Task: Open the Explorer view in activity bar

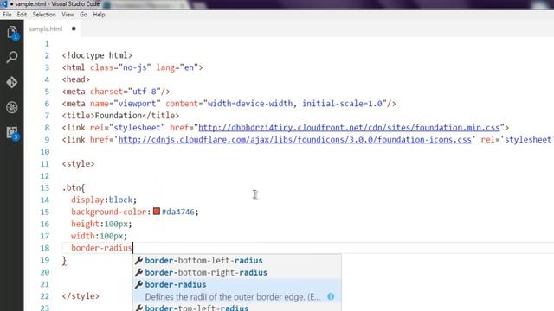Action: point(12,33)
